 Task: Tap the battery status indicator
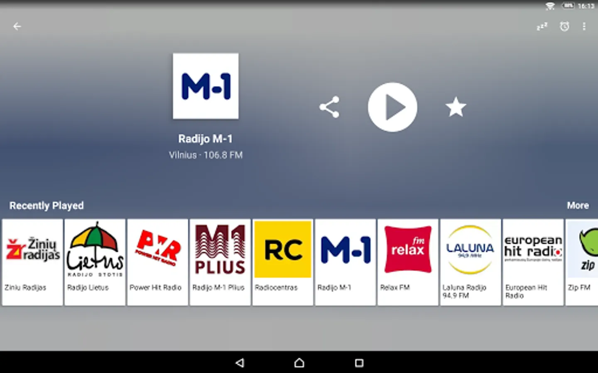coord(568,6)
